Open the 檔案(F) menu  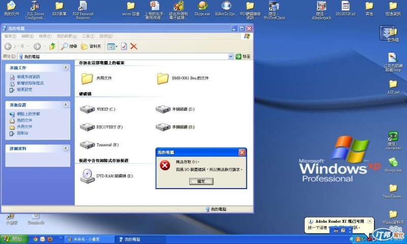(10, 36)
